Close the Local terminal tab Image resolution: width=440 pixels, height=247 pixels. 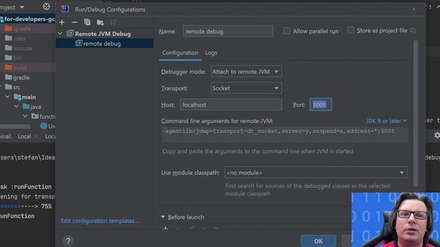pyautogui.click(x=36, y=136)
